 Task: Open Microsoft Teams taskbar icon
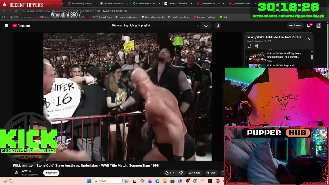point(150,181)
